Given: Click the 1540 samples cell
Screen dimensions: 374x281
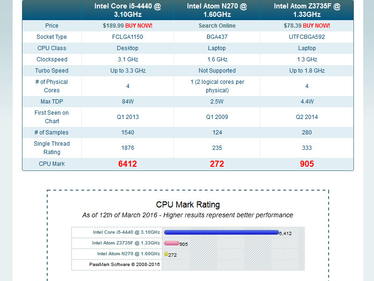Looking at the screenshot, I should click(x=128, y=133).
